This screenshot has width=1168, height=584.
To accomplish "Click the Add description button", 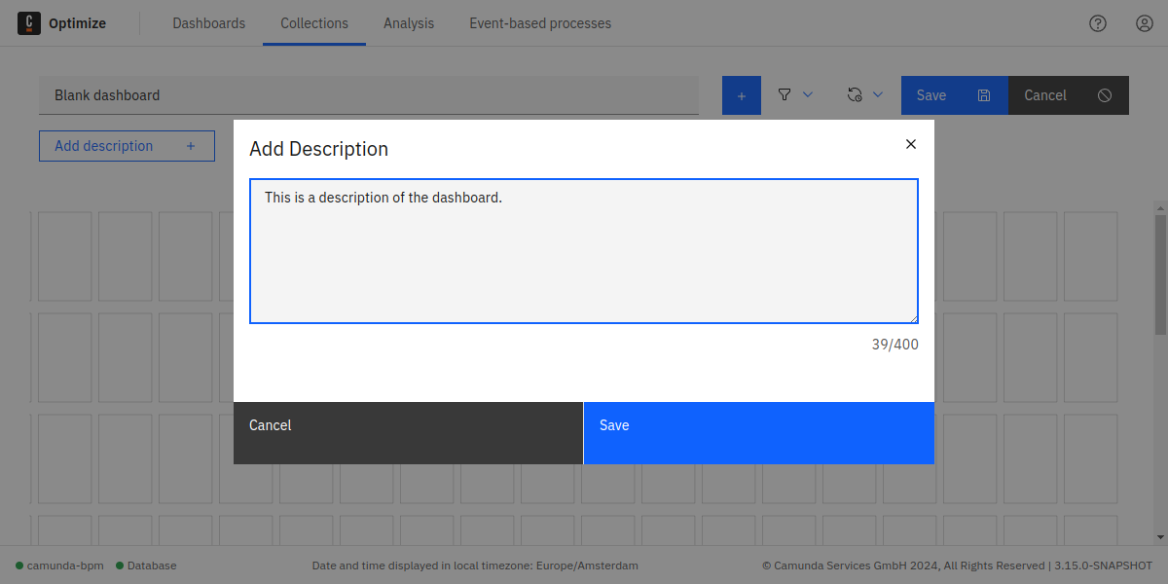I will (x=127, y=146).
